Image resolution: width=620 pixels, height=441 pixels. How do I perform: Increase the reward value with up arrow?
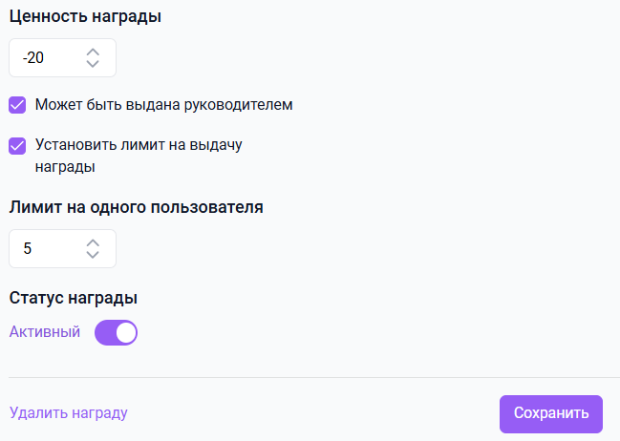click(93, 51)
